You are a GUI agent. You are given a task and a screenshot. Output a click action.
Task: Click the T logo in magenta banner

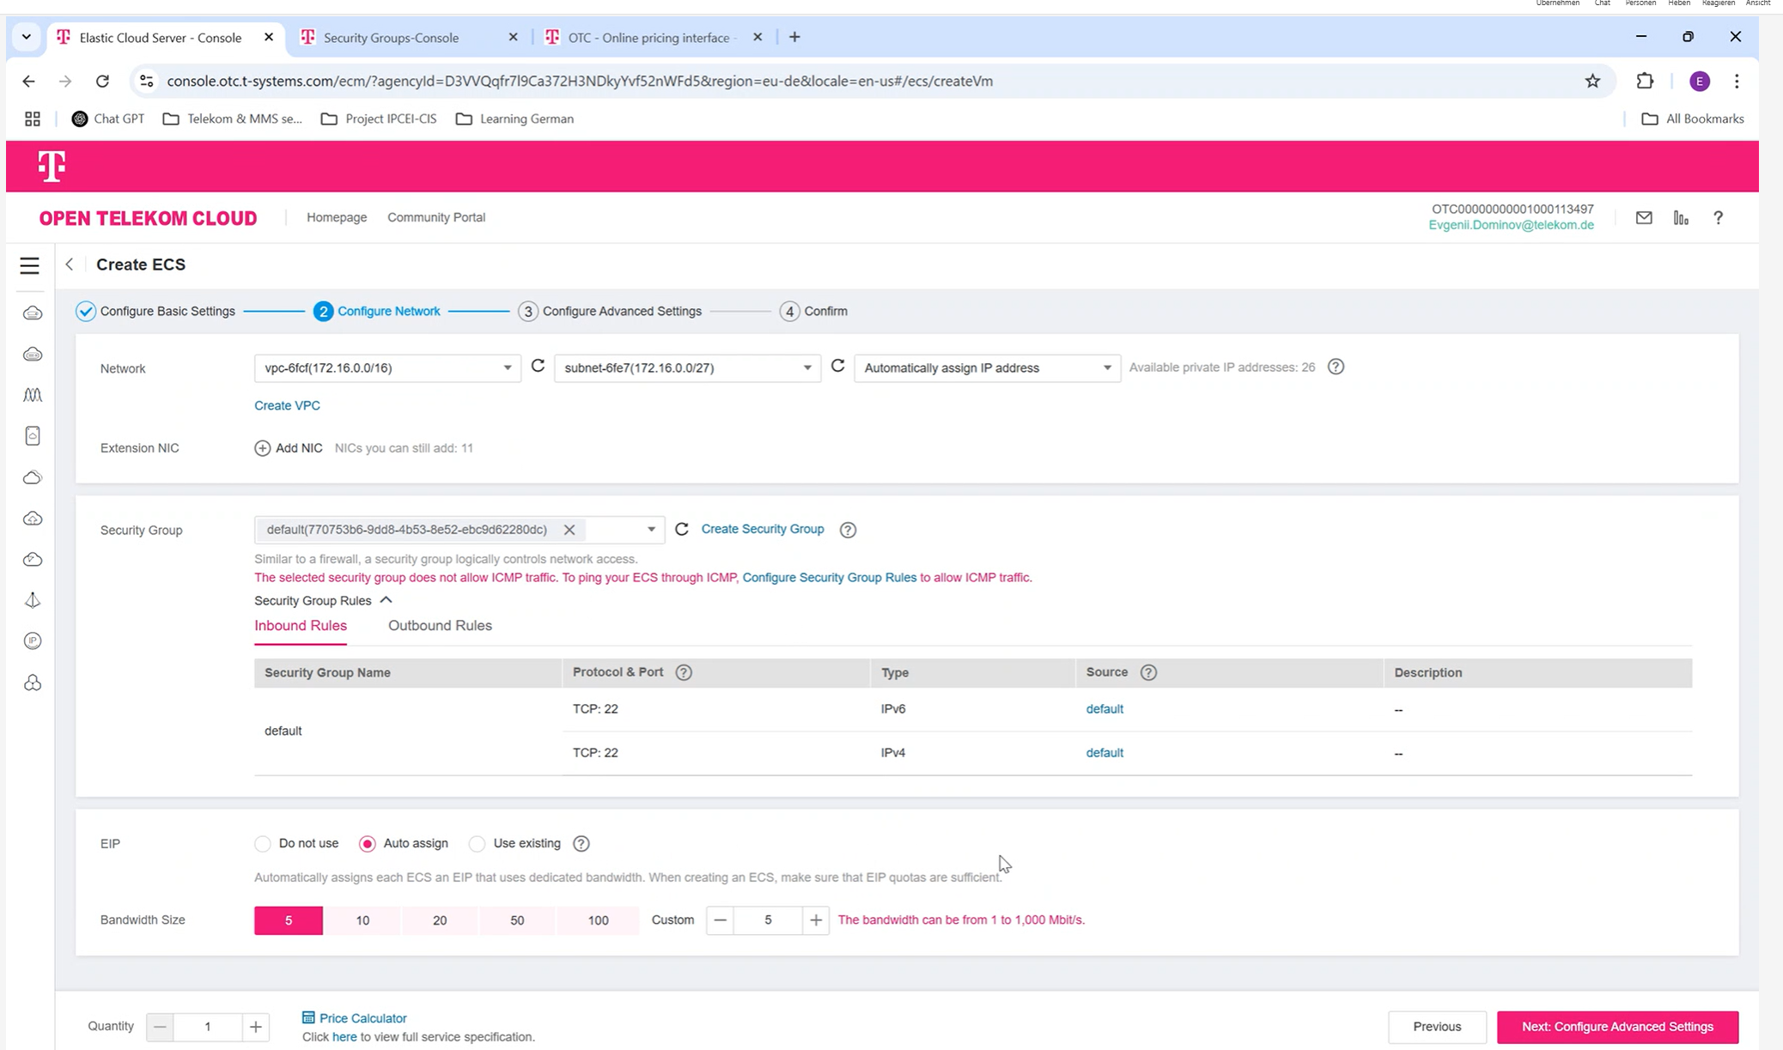[52, 166]
